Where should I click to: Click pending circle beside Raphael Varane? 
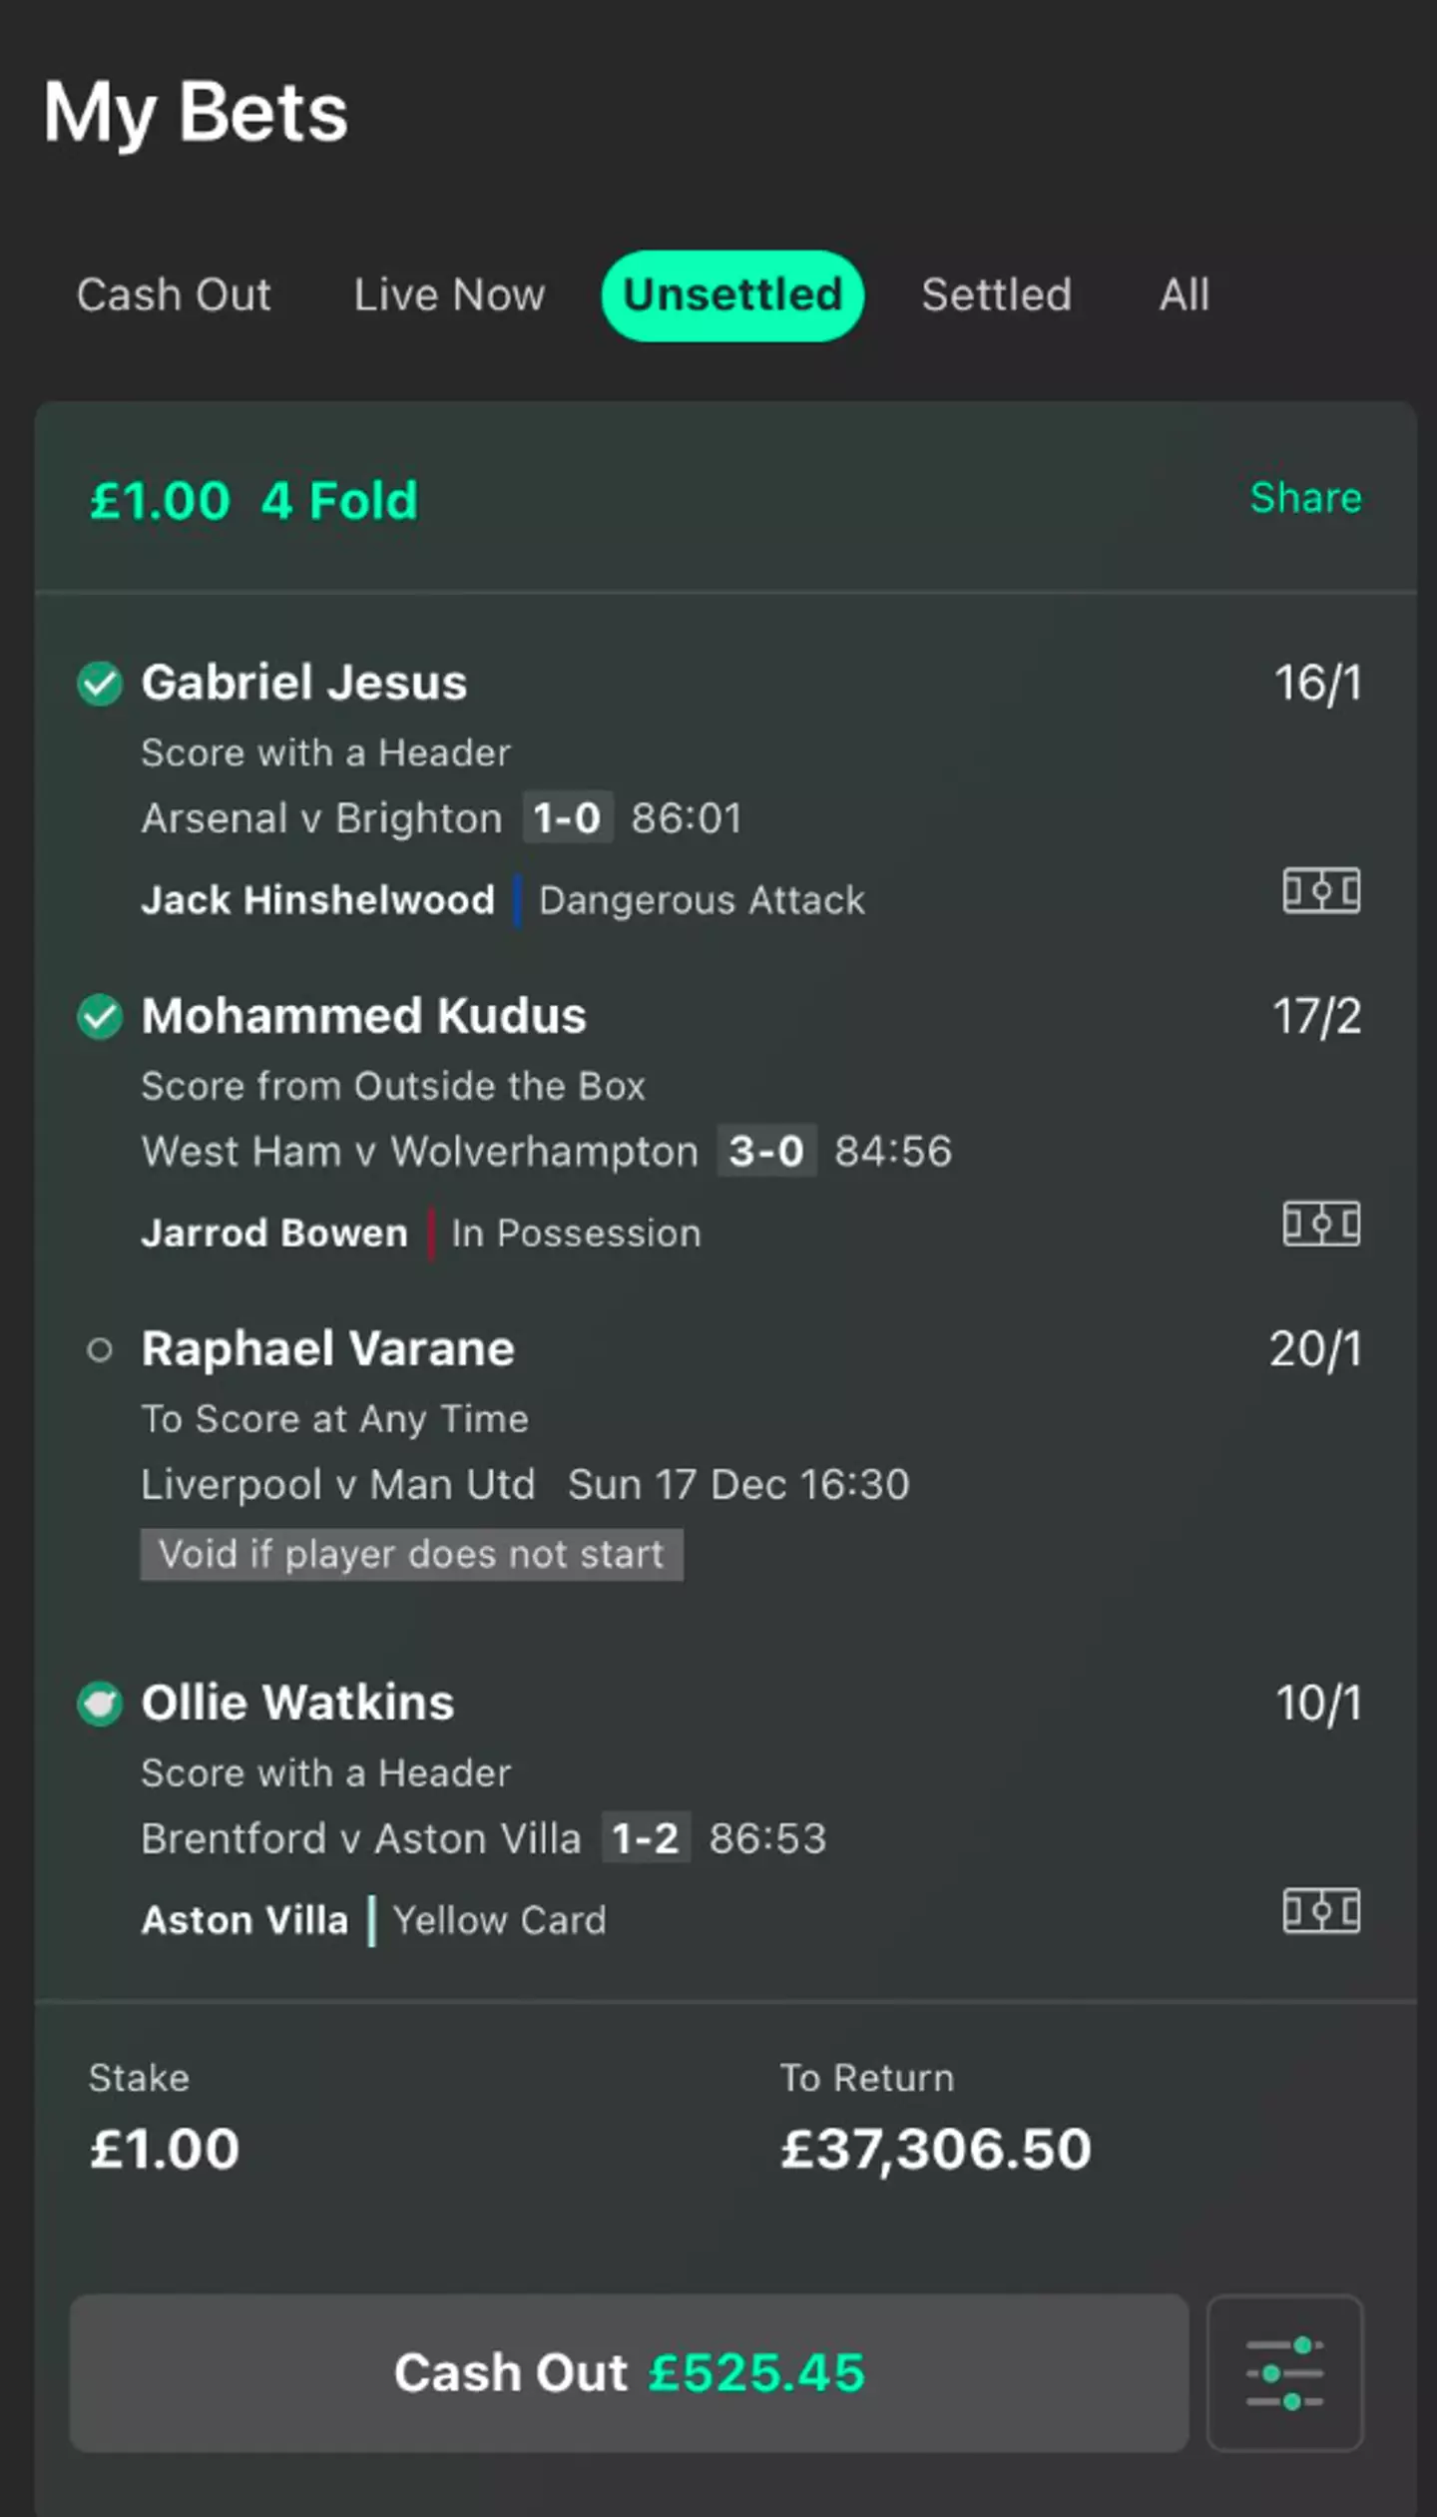click(100, 1350)
